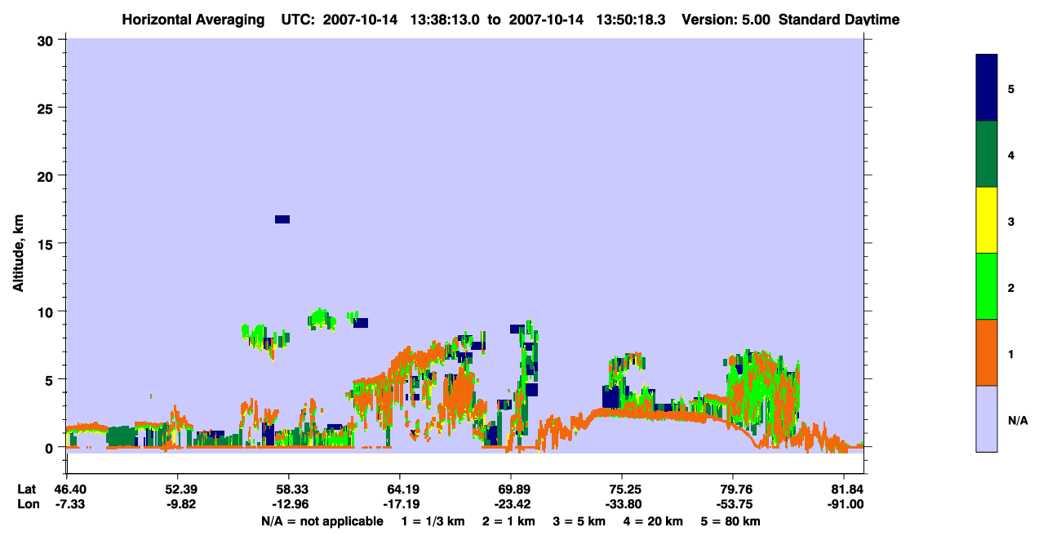This screenshot has width=1061, height=544.
Task: Click the 0 km altitude tick label
Action: click(51, 447)
